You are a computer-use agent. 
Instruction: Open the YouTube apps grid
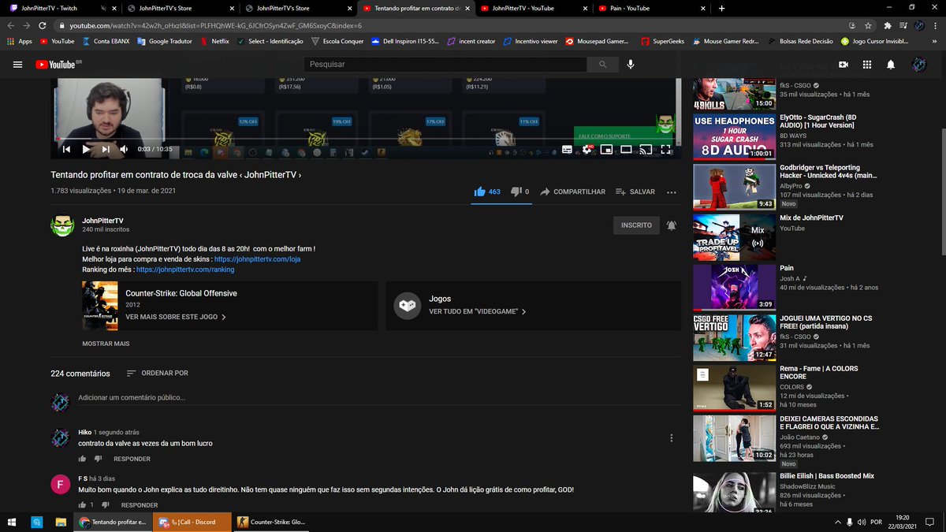tap(867, 65)
